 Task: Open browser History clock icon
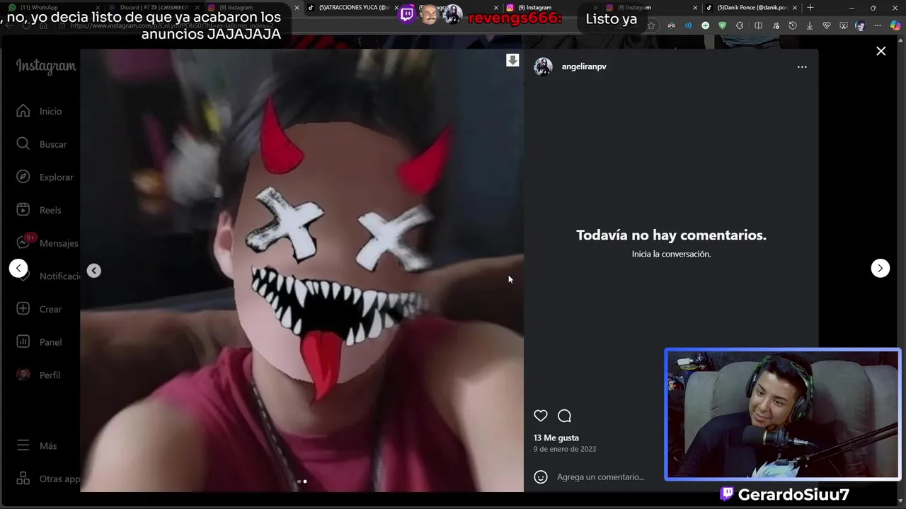[793, 25]
